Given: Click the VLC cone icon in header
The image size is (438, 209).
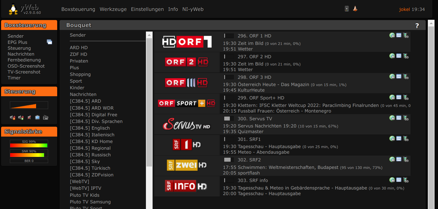Looking at the screenshot, I should tap(355, 9).
